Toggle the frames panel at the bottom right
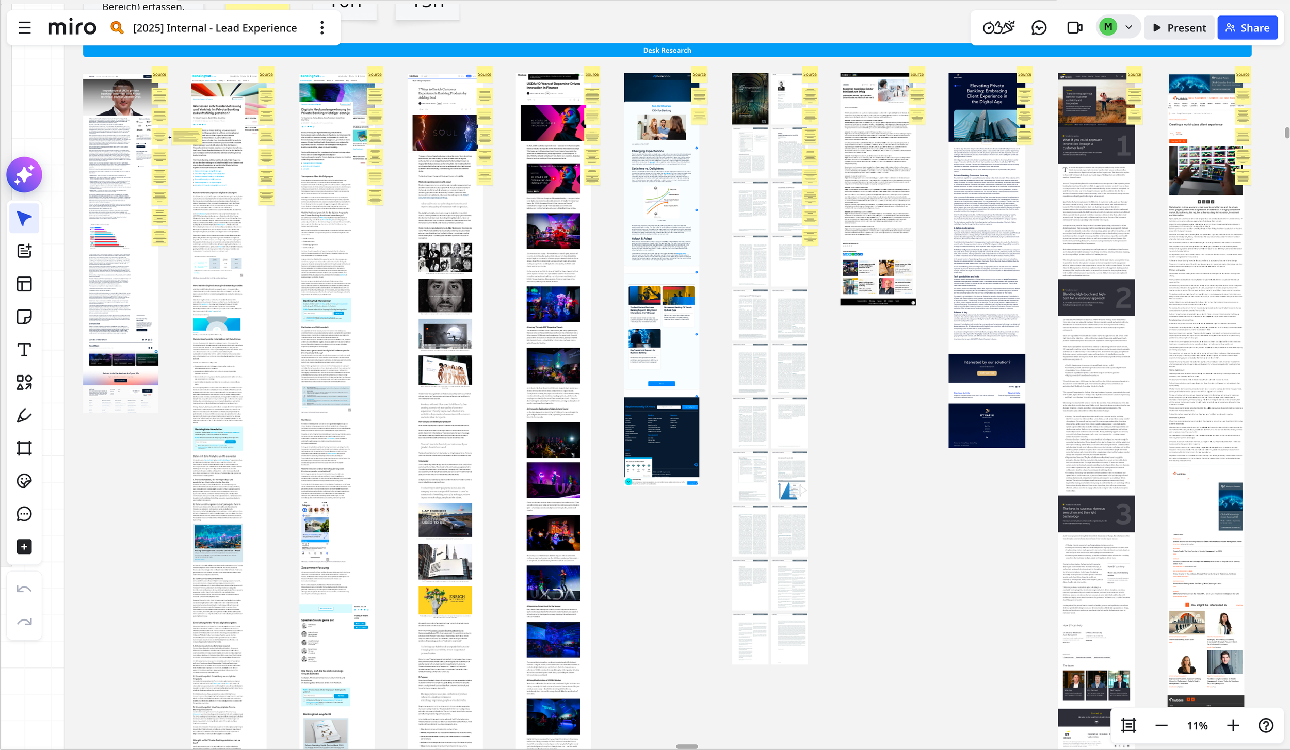The width and height of the screenshot is (1290, 750). click(1128, 726)
